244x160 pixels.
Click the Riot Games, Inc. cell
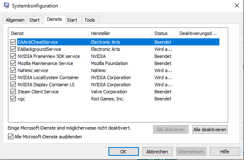point(108,99)
